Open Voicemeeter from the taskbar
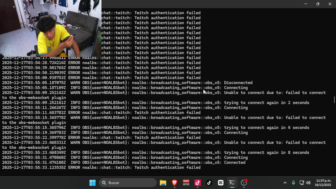This screenshot has width=336, height=189. pos(186,183)
